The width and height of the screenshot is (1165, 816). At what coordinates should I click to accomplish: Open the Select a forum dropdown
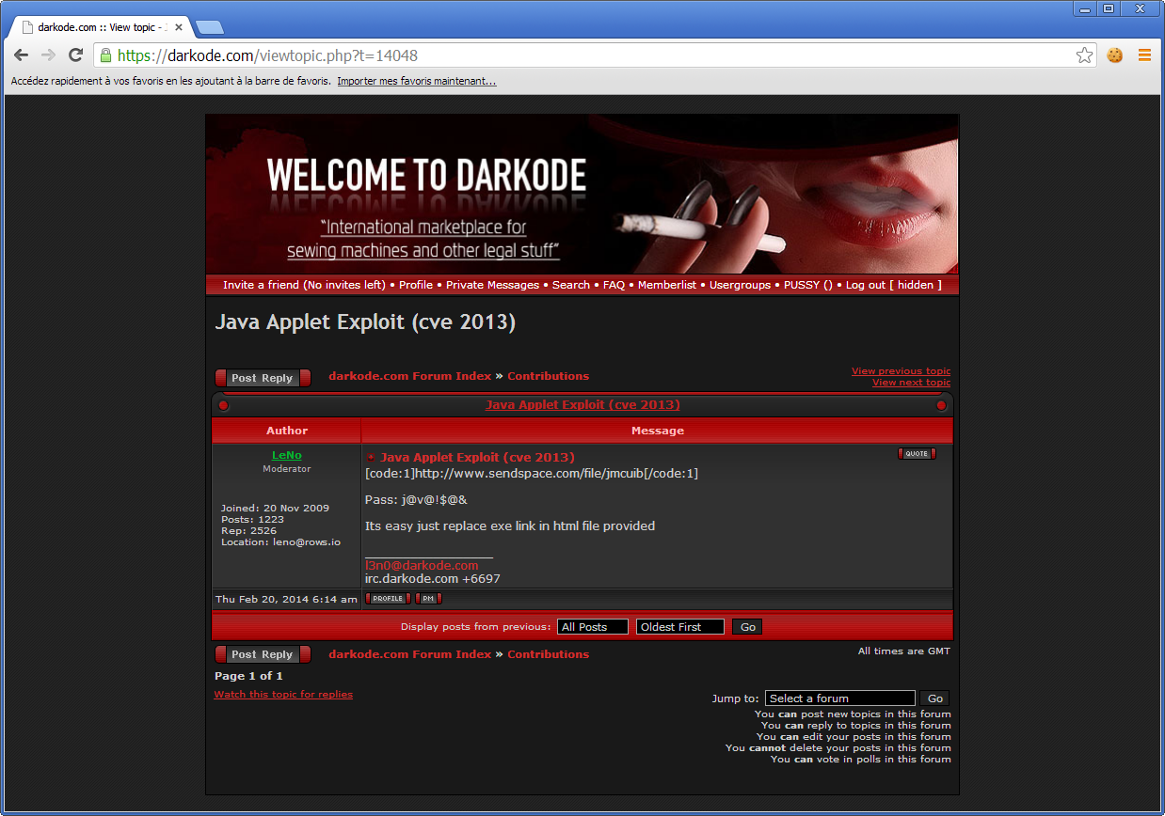(839, 698)
